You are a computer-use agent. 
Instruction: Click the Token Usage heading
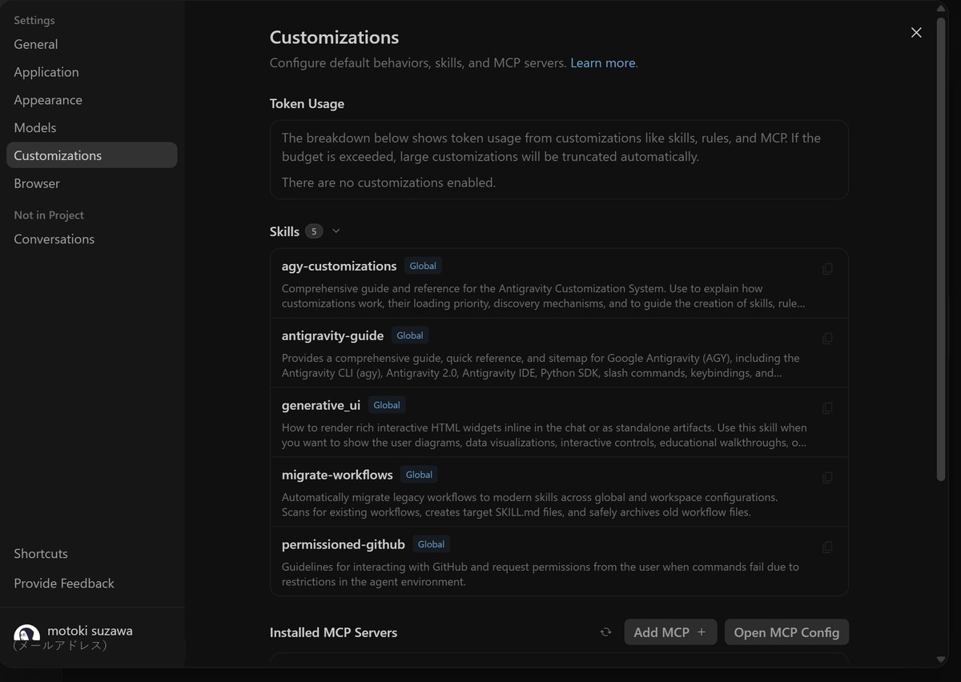click(307, 104)
